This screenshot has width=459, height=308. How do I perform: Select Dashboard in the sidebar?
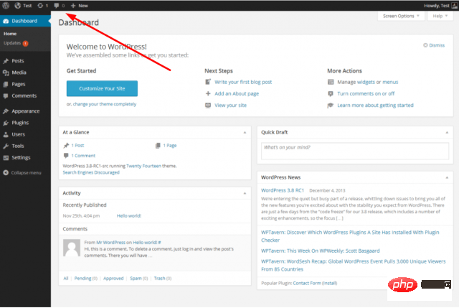25,21
